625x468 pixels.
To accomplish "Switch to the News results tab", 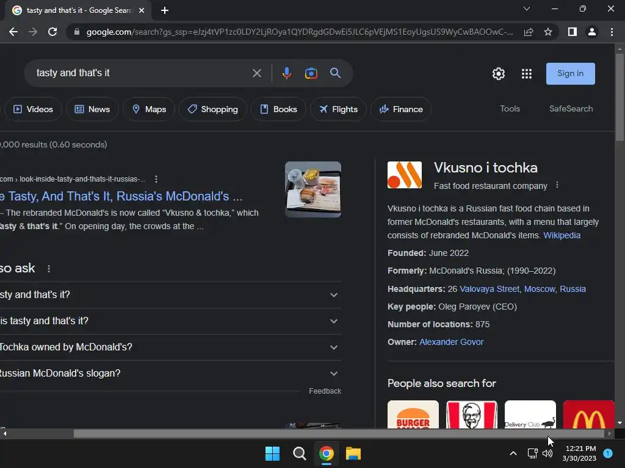I will click(92, 109).
